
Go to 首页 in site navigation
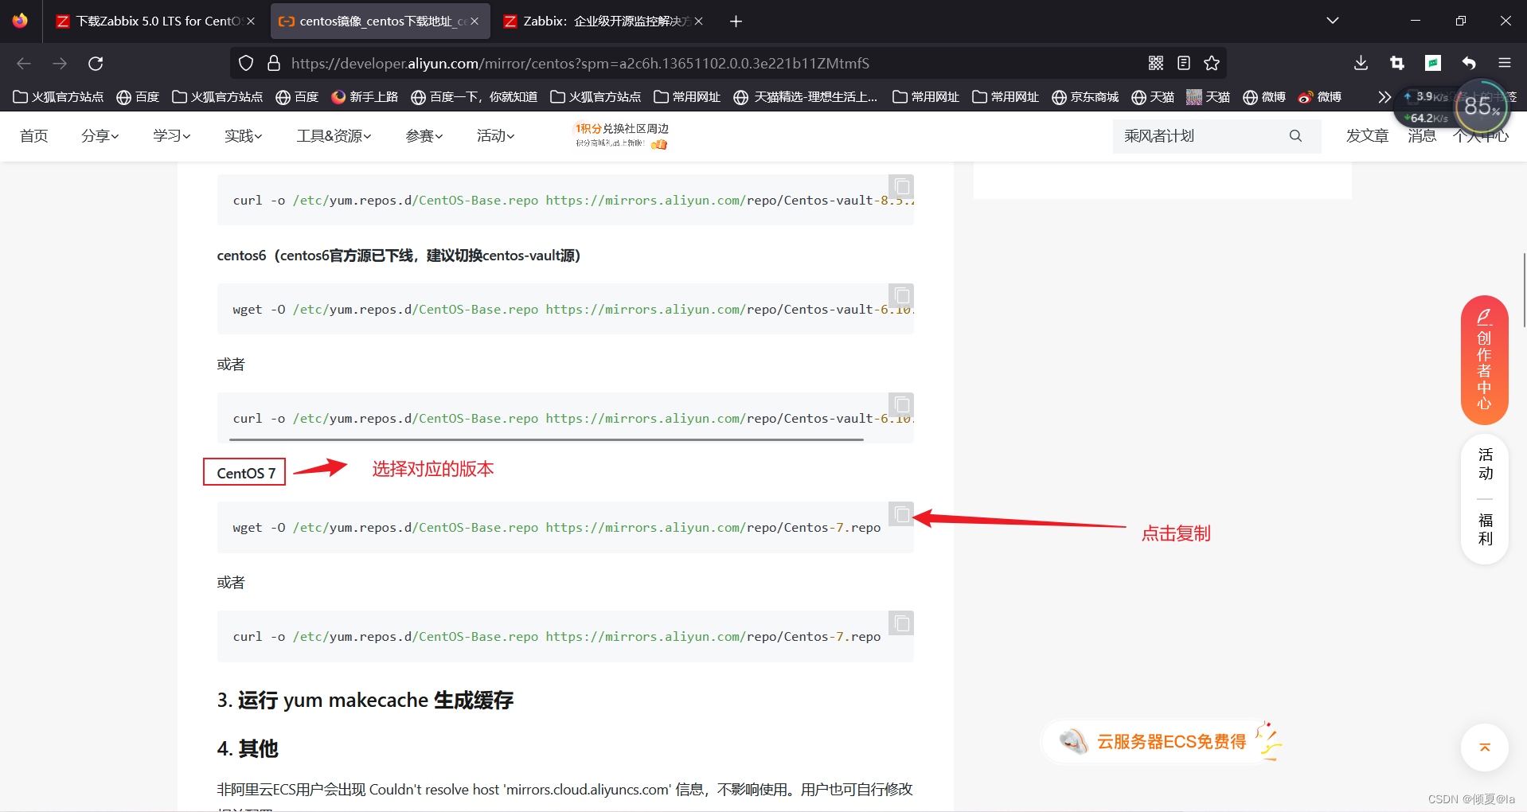click(34, 136)
